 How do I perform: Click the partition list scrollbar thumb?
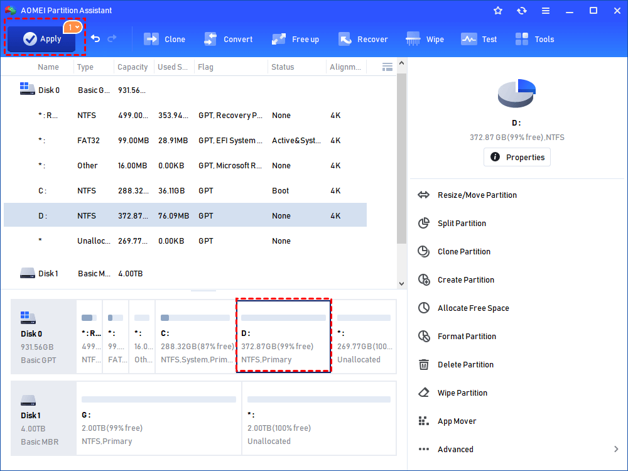coord(401,158)
